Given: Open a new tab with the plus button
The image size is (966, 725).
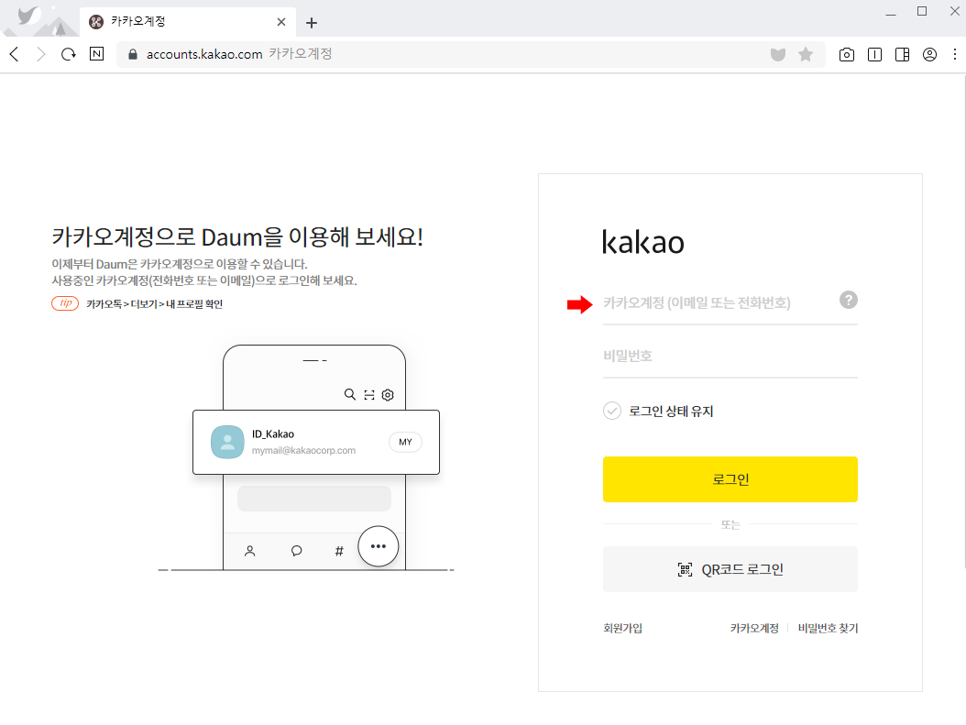Looking at the screenshot, I should click(x=312, y=23).
